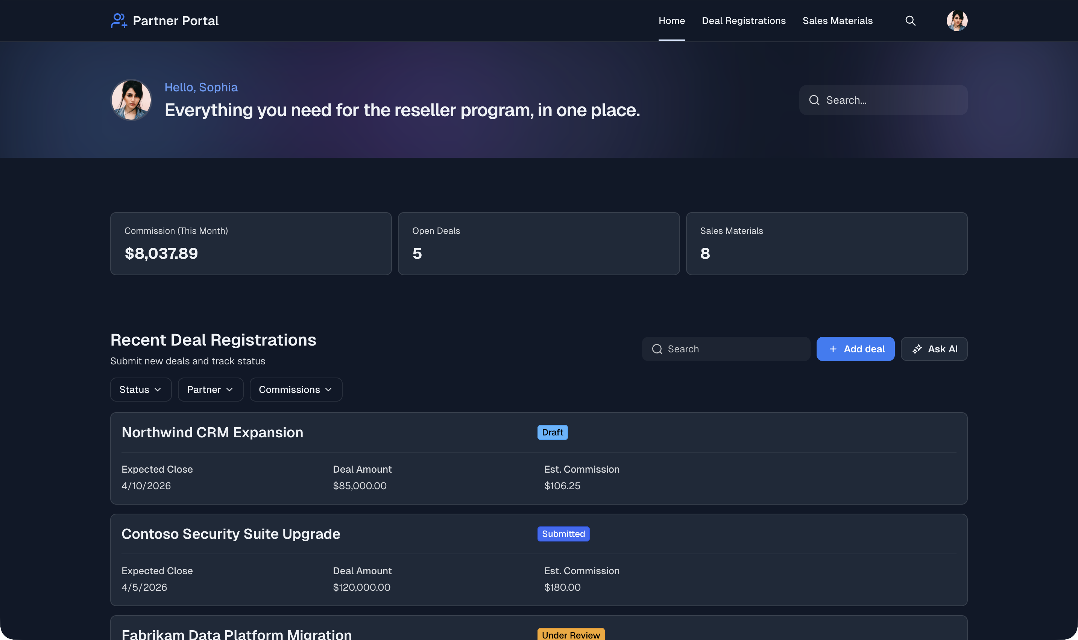Click the Partner Portal logo icon
This screenshot has height=640, width=1078.
tap(118, 20)
